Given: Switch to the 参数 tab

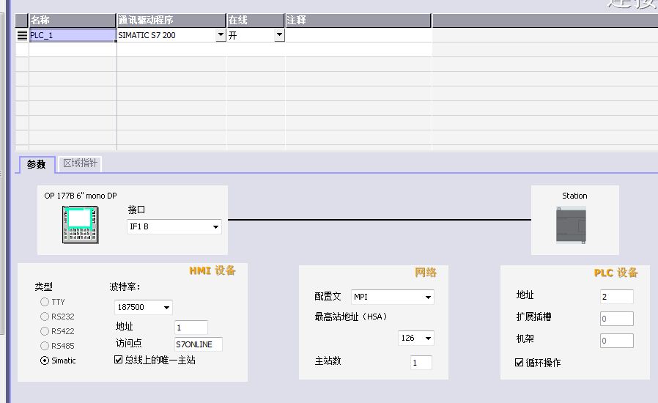Looking at the screenshot, I should 36,164.
